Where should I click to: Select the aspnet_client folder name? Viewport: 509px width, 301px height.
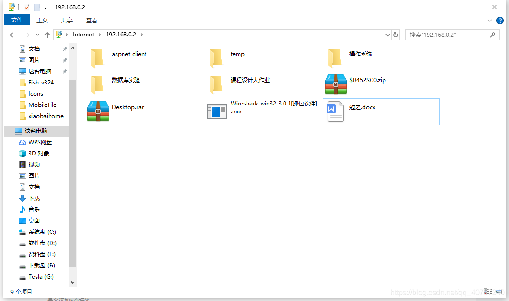pyautogui.click(x=129, y=54)
